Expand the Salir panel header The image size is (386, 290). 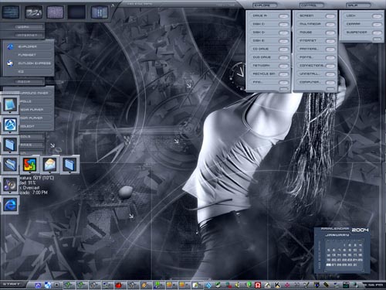(358, 5)
